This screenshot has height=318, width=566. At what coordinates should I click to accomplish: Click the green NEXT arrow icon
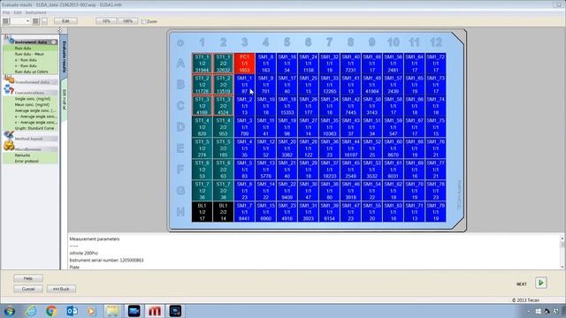540,283
